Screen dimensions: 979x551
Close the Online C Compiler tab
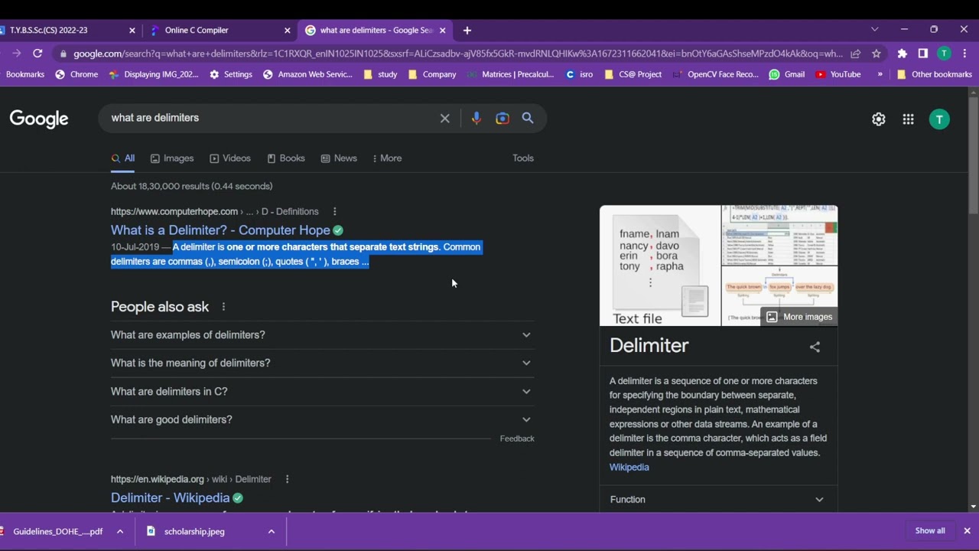pyautogui.click(x=288, y=31)
